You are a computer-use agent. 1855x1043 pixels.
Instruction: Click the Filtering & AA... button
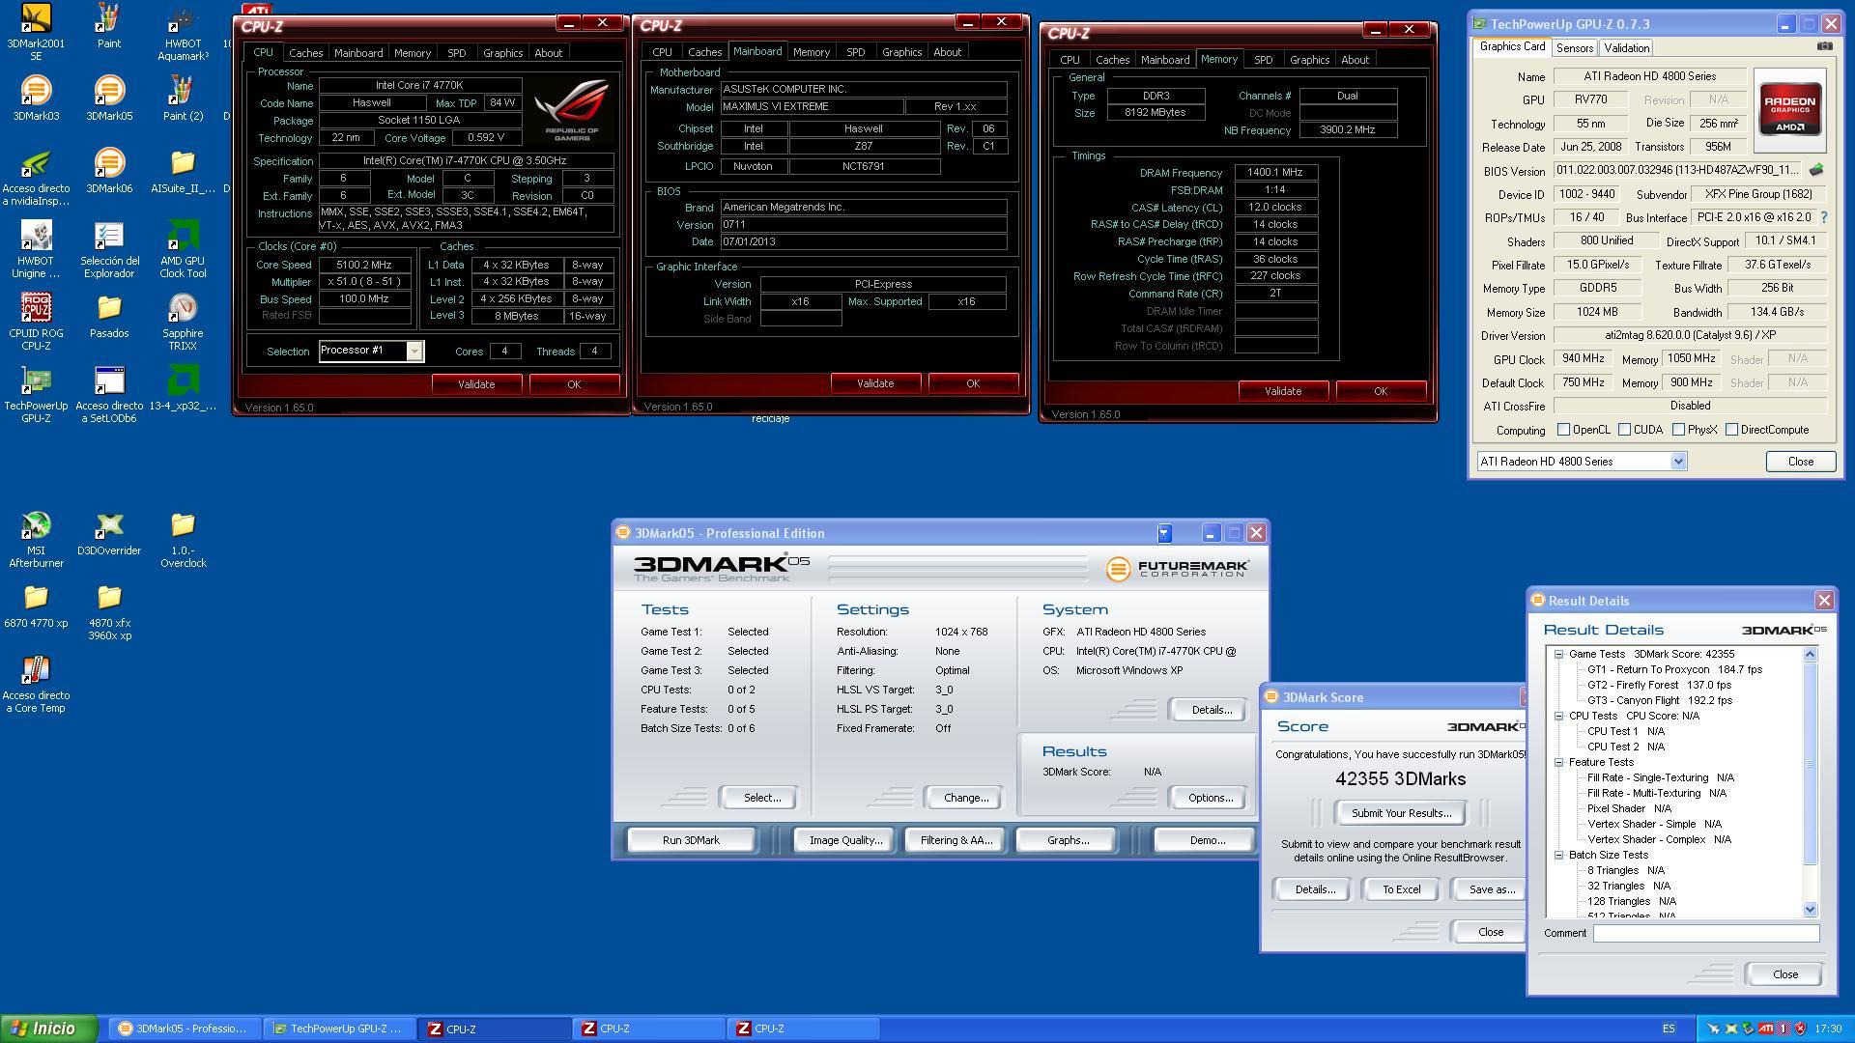pyautogui.click(x=956, y=840)
